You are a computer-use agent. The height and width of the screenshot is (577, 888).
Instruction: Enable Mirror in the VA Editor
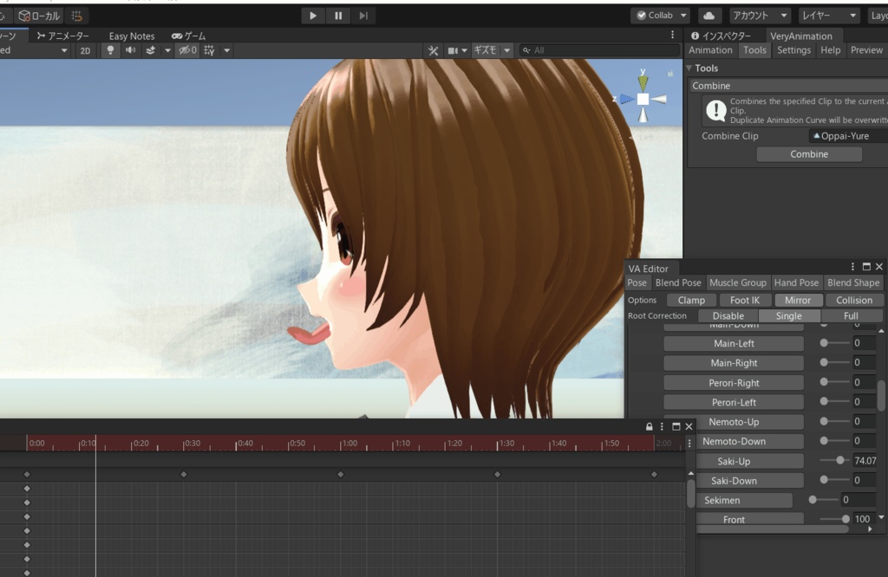(x=797, y=300)
